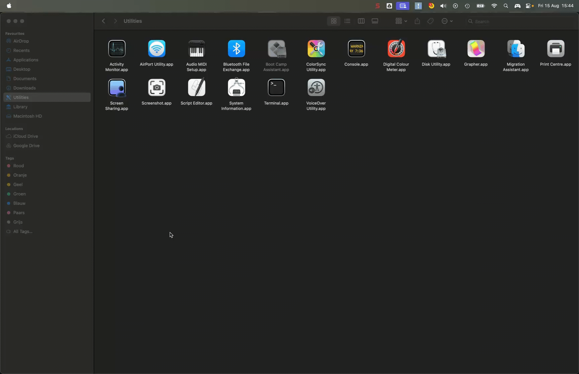Select the Terminal.app icon
Image resolution: width=579 pixels, height=374 pixels.
coord(276,88)
